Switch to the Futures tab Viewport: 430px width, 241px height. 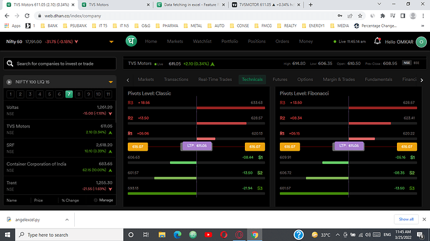pyautogui.click(x=280, y=80)
